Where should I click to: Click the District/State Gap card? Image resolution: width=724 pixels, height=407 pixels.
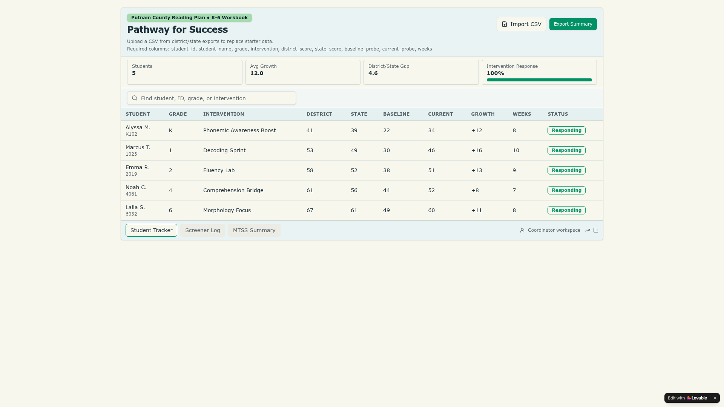pos(421,72)
